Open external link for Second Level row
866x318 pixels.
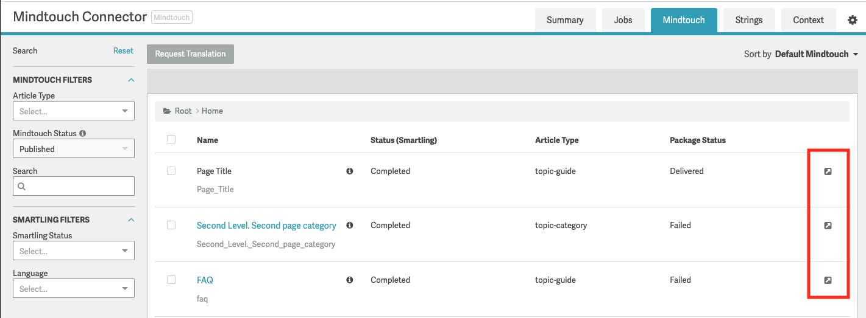coord(828,226)
